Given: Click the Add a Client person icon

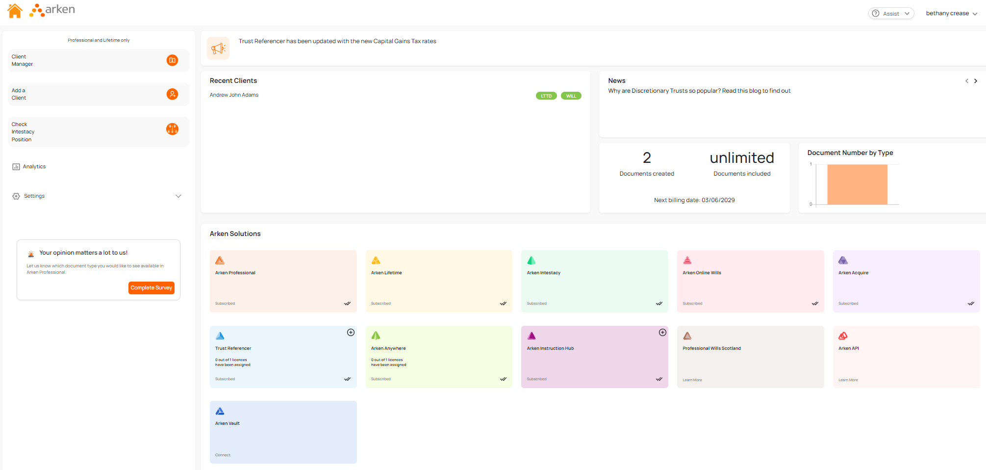Looking at the screenshot, I should [172, 94].
